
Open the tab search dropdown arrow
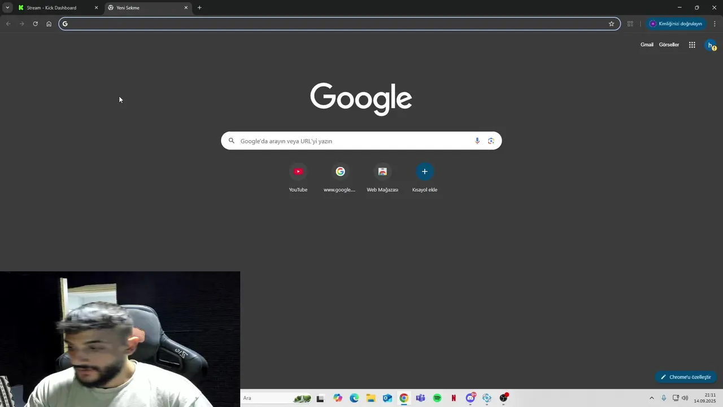[7, 8]
